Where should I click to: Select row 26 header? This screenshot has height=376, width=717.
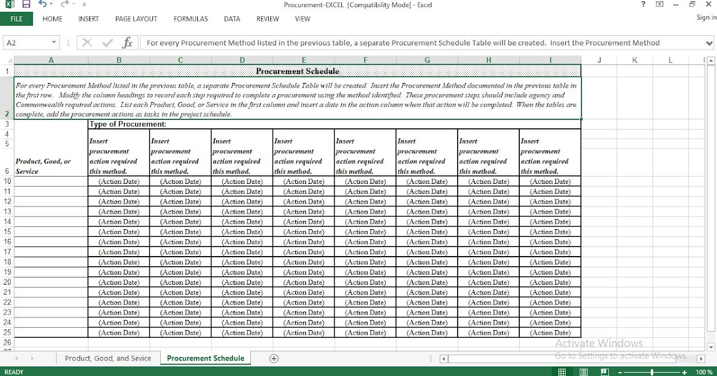7,343
